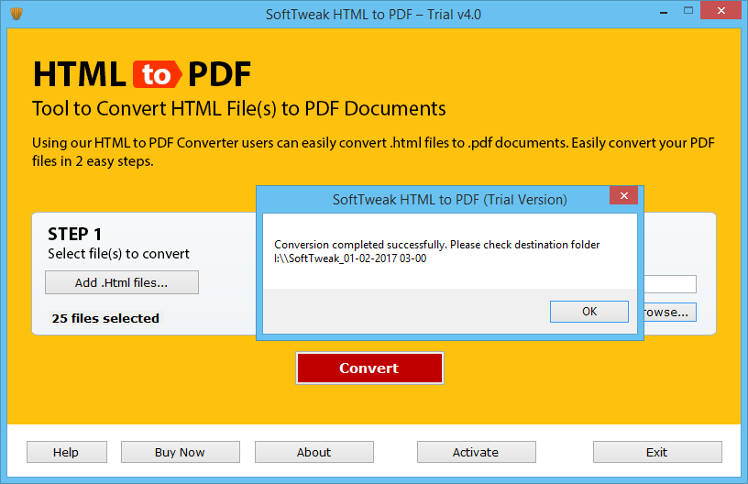
Task: Close the SoftTweak main window
Action: [720, 10]
